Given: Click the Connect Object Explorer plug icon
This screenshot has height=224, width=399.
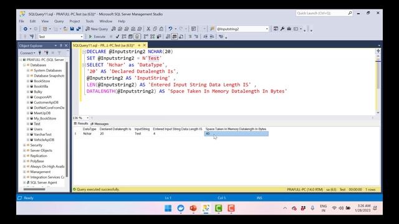Looking at the screenshot, I should click(x=40, y=53).
